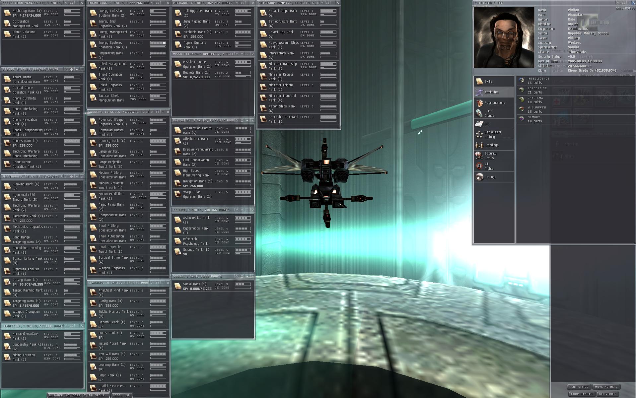The image size is (636, 398).
Task: Click the star icon in Navigation window header
Action: tap(237, 120)
